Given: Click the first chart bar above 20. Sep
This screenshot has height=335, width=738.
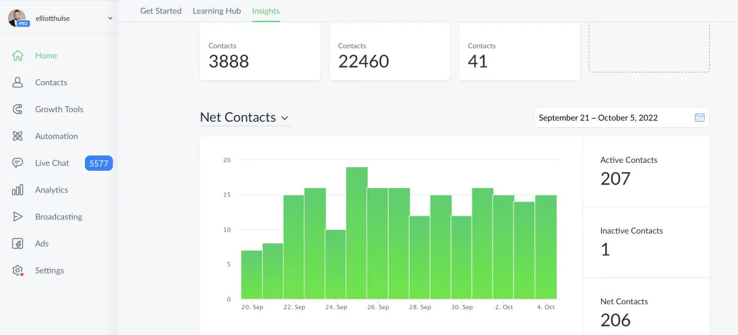Looking at the screenshot, I should [x=252, y=275].
